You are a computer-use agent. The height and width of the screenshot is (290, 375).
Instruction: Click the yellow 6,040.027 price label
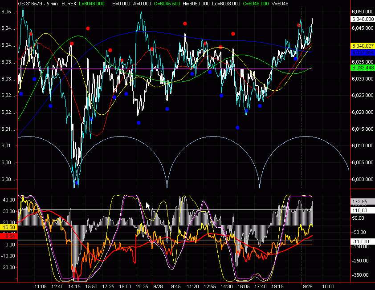coord(363,46)
